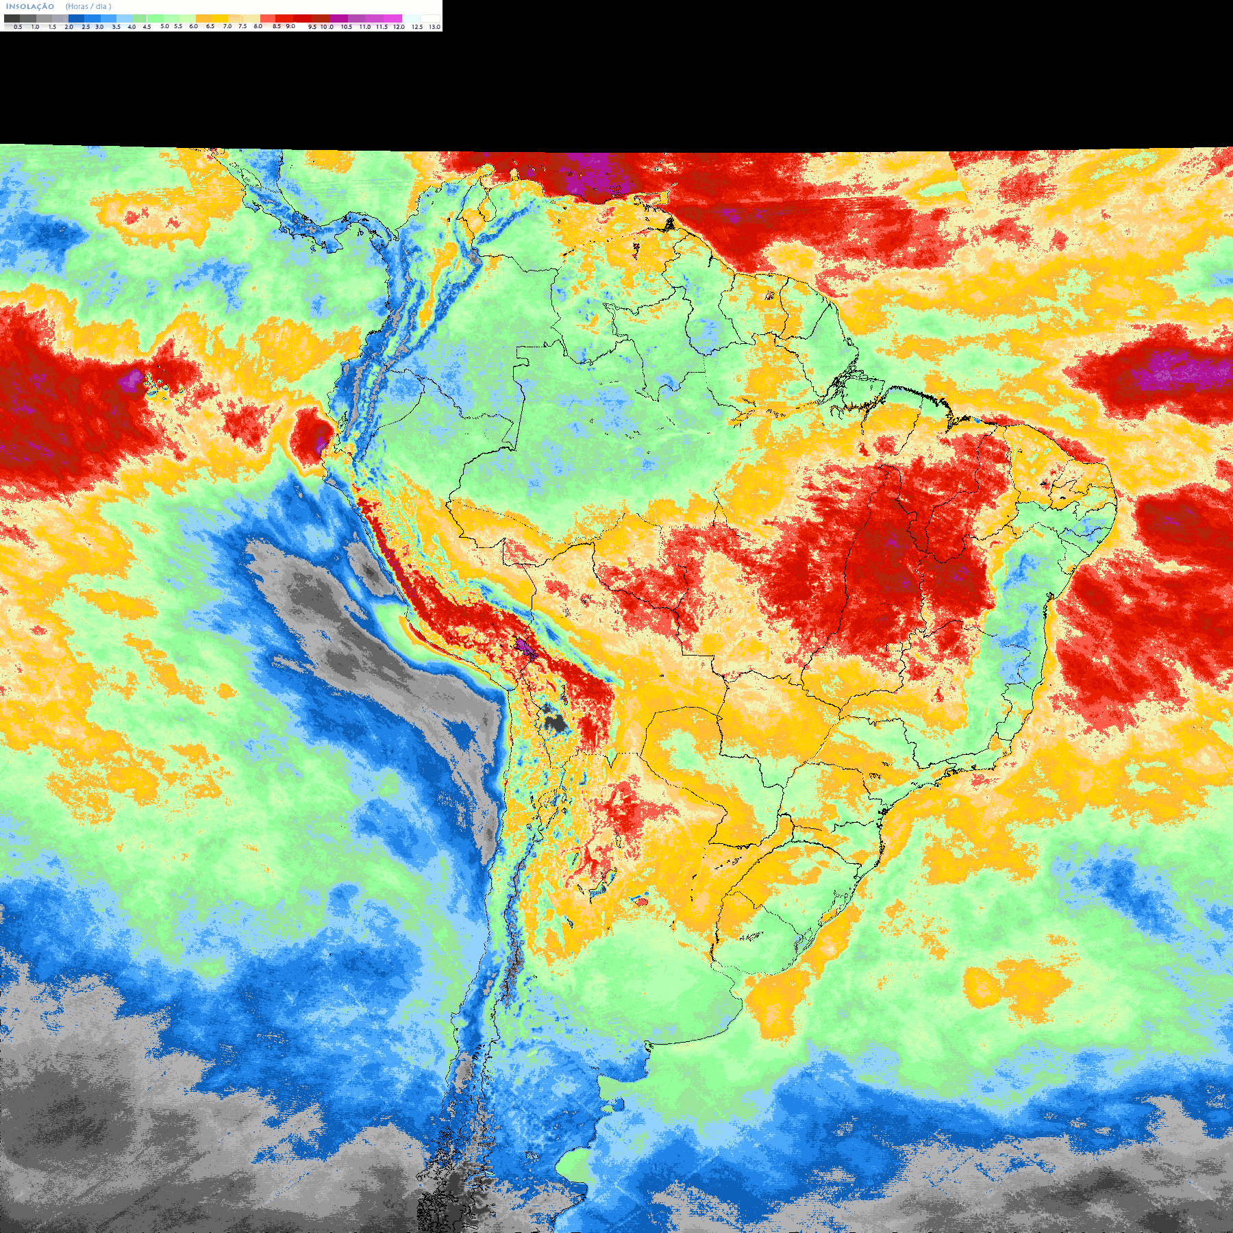Click the 13.0 legend value
Viewport: 1233px width, 1233px height.
434,27
